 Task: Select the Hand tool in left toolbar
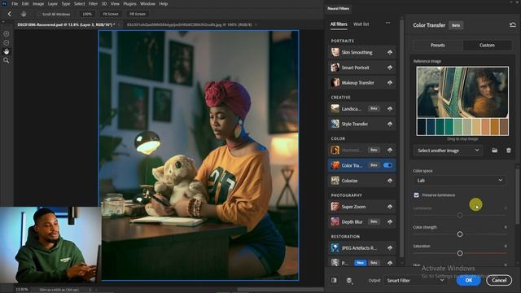point(6,51)
